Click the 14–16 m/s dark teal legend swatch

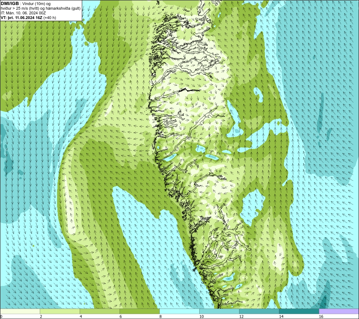click(299, 311)
